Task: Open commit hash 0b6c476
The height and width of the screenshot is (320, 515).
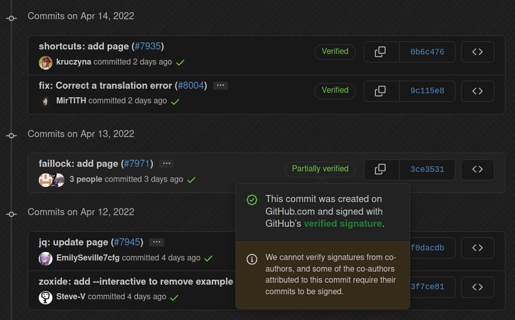Action: [x=427, y=52]
